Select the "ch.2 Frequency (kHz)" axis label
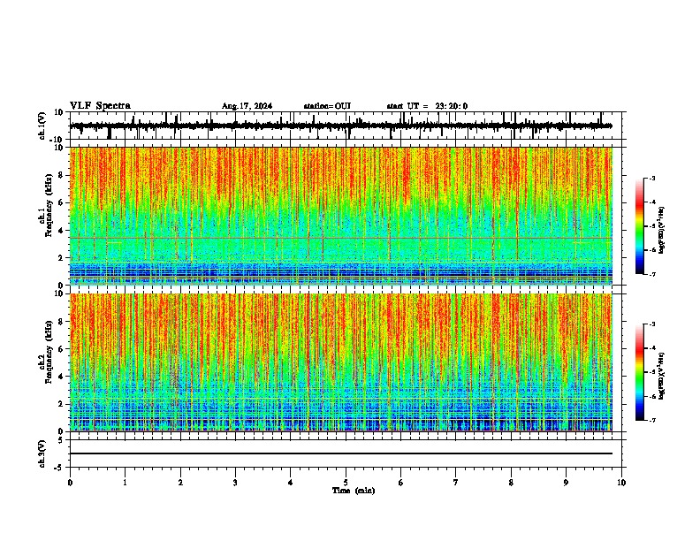The image size is (700, 541). point(45,352)
